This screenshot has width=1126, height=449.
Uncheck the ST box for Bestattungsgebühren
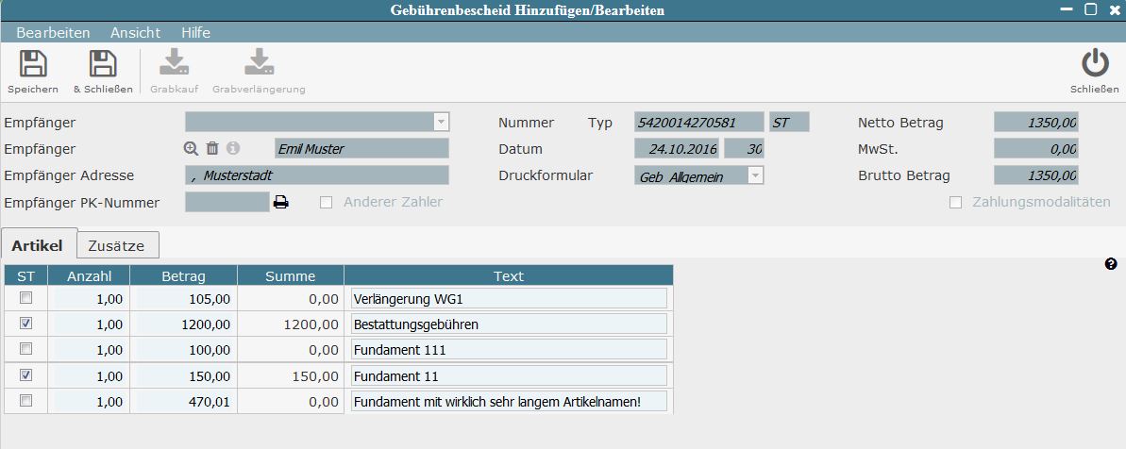tap(26, 324)
